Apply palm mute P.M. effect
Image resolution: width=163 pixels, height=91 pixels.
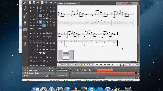[x=50, y=33]
